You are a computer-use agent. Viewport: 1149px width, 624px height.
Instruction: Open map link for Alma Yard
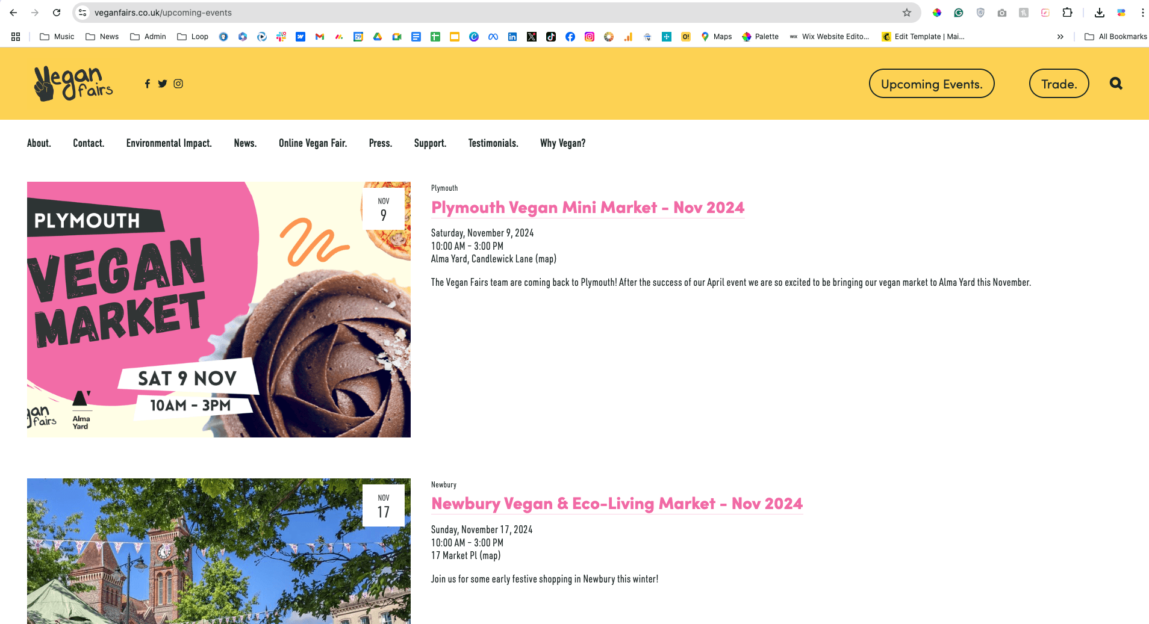[546, 259]
